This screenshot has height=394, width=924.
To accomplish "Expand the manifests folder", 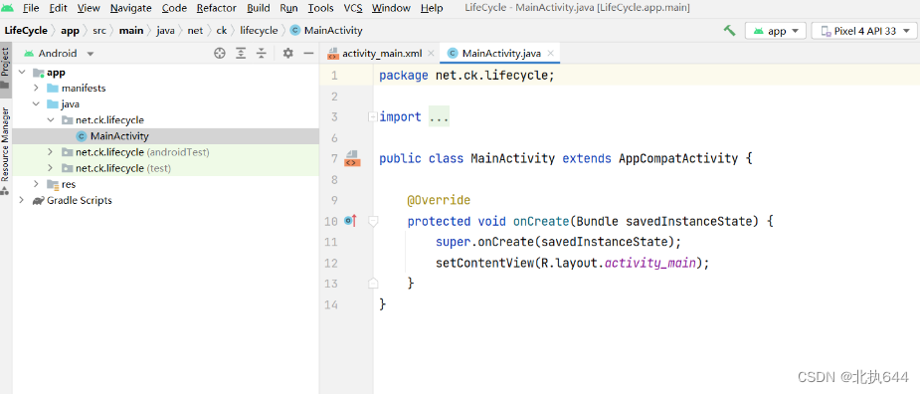I will 36,88.
